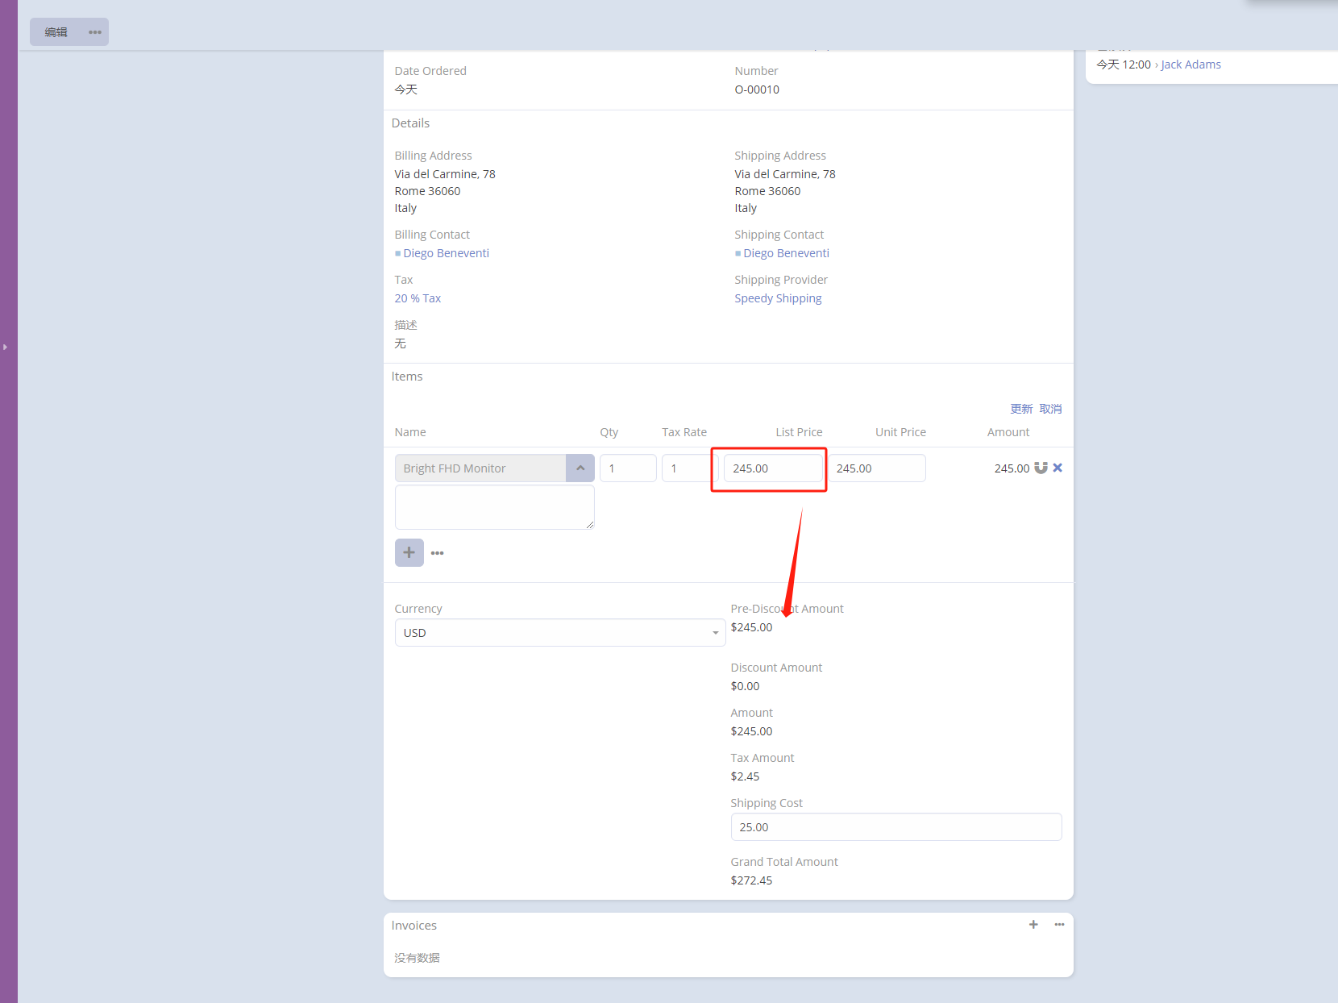Viewport: 1338px width, 1003px height.
Task: Open the 20 % Tax link
Action: [x=418, y=298]
